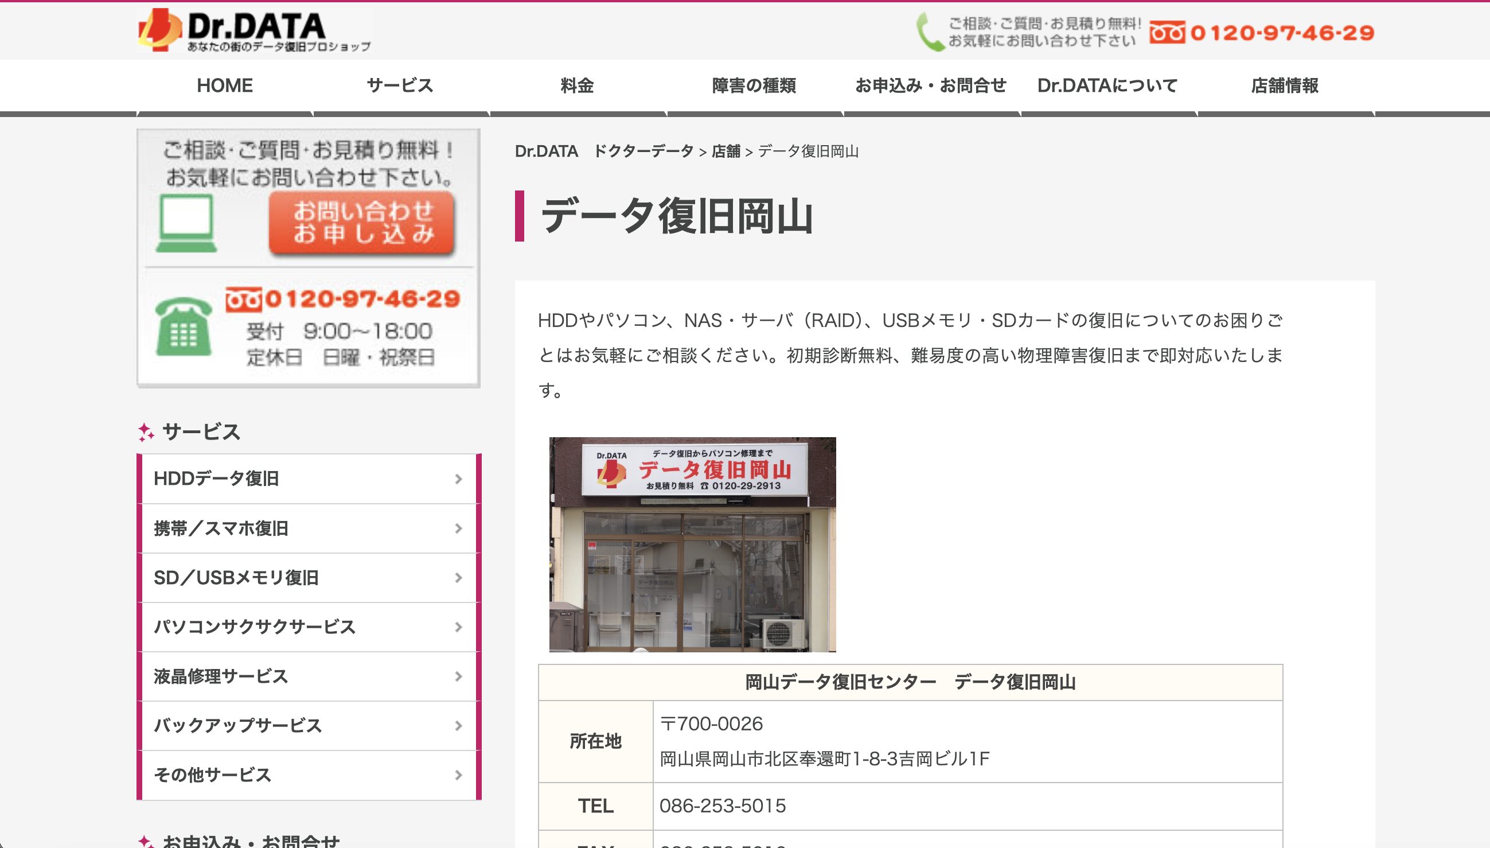The width and height of the screenshot is (1490, 848).
Task: Click the Dr.DATA logo in header
Action: pyautogui.click(x=253, y=30)
